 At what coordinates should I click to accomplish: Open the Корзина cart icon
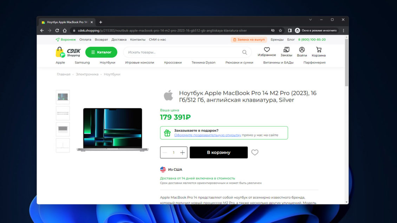pyautogui.click(x=318, y=50)
